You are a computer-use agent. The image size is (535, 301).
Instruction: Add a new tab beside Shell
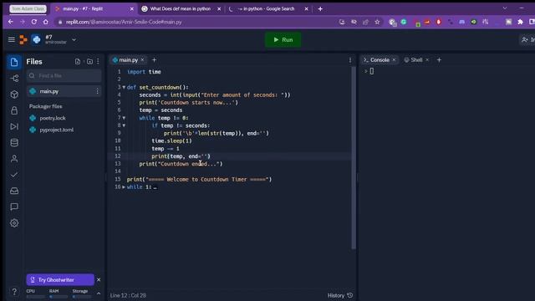[439, 59]
